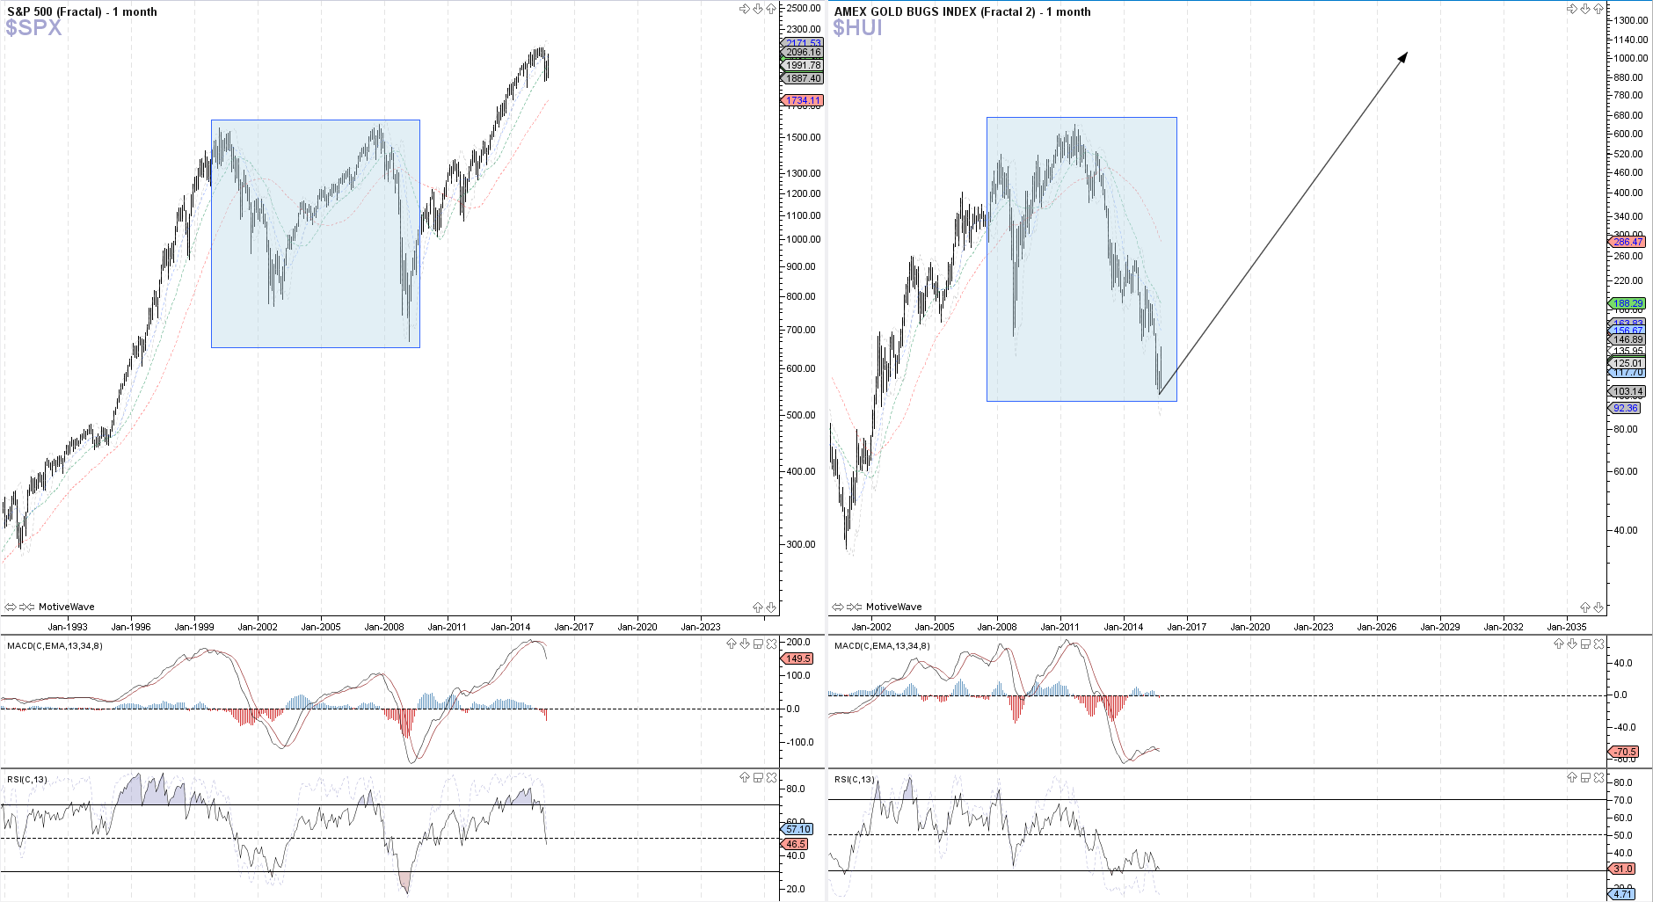Click the compress time-scale inward arrows on the $SPX chart
The height and width of the screenshot is (902, 1653).
pyautogui.click(x=27, y=607)
